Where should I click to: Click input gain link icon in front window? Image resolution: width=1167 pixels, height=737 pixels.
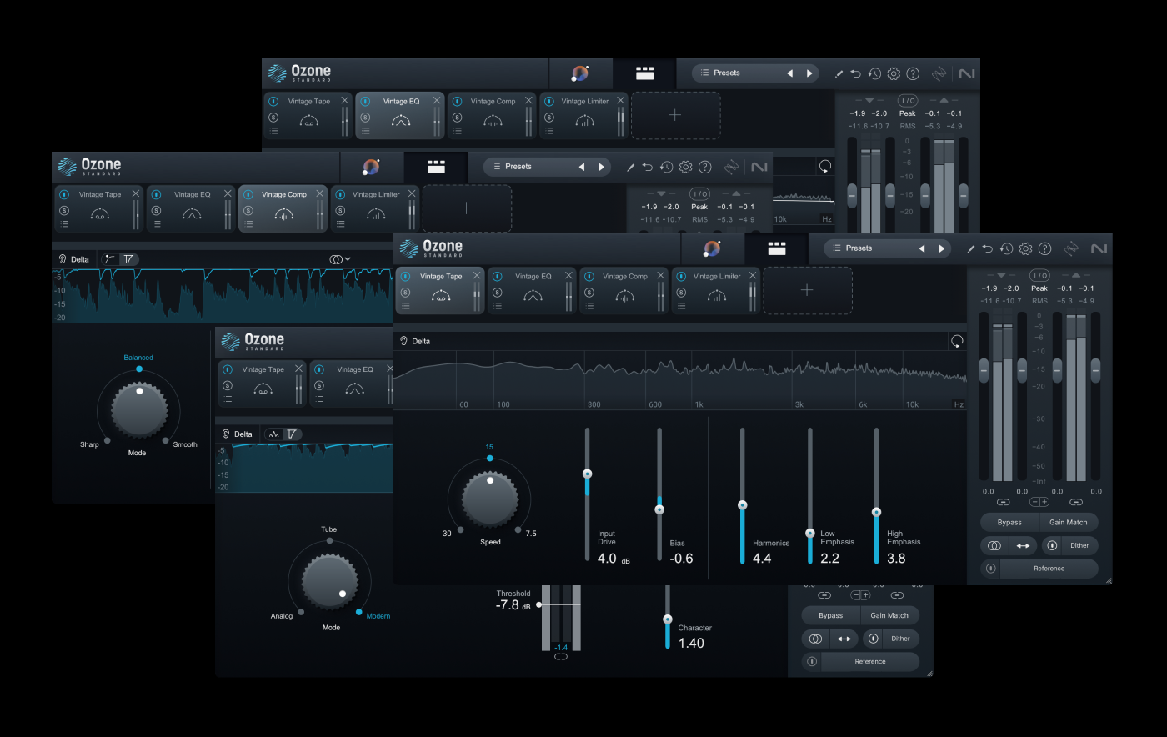1003,502
